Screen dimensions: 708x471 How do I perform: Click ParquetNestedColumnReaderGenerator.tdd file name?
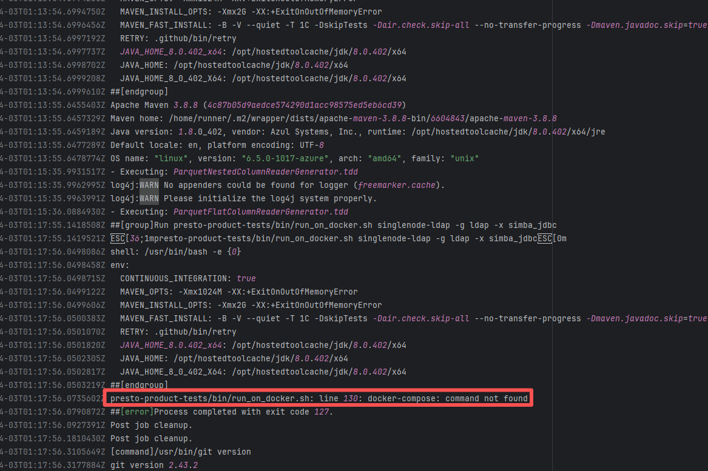click(x=266, y=172)
